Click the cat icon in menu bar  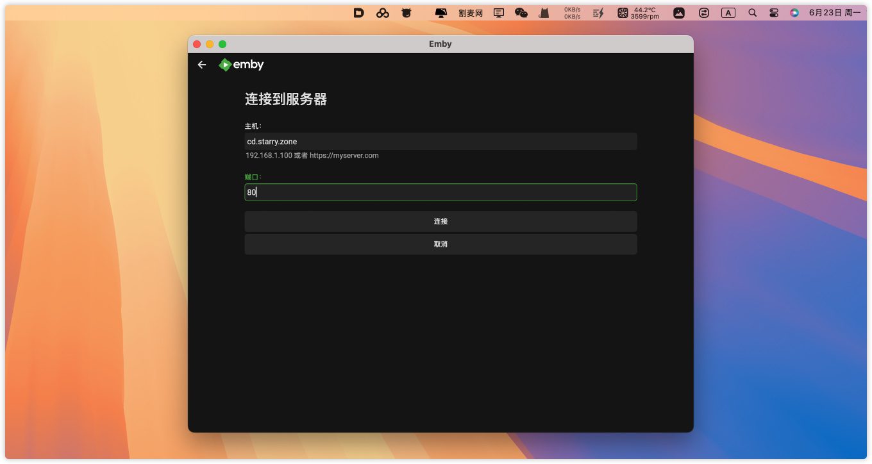tap(544, 13)
